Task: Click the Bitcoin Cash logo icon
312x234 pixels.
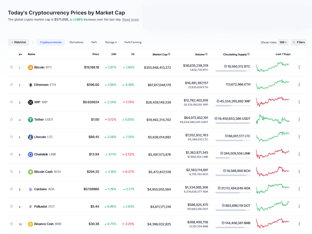Action: point(31,172)
